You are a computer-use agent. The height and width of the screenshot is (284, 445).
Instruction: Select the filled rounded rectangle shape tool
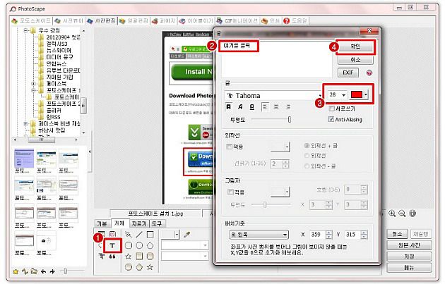tap(150, 257)
